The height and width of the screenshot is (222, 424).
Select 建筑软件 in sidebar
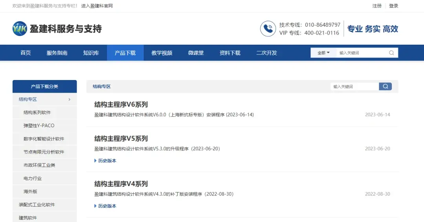[45, 218]
